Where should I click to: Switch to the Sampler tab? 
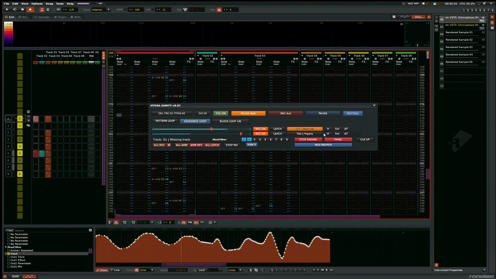[x=42, y=17]
